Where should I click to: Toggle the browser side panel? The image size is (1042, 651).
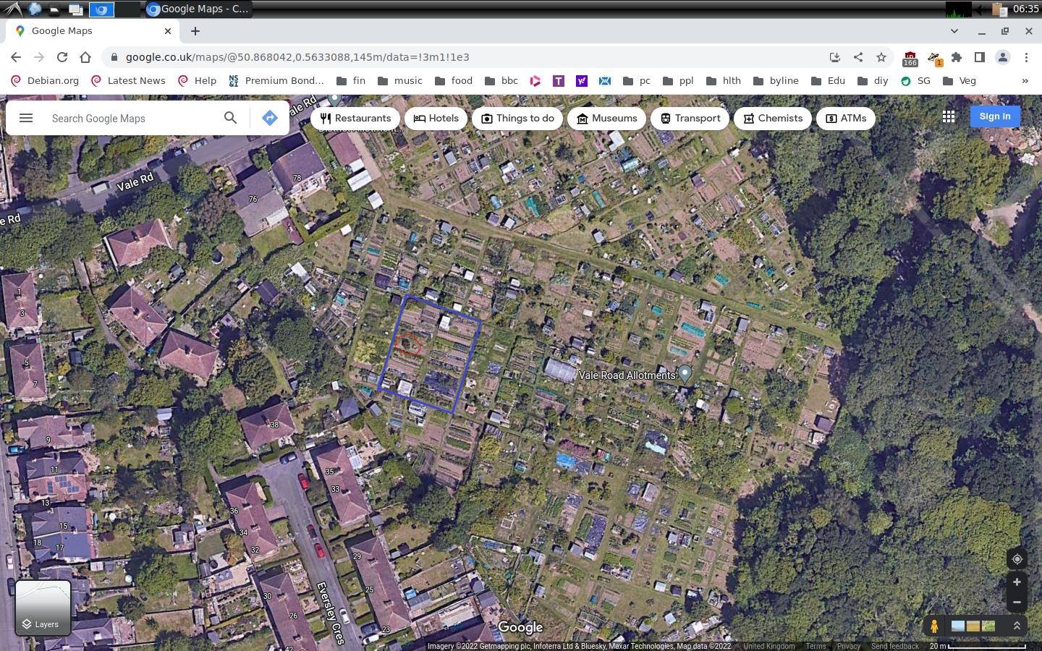point(980,57)
